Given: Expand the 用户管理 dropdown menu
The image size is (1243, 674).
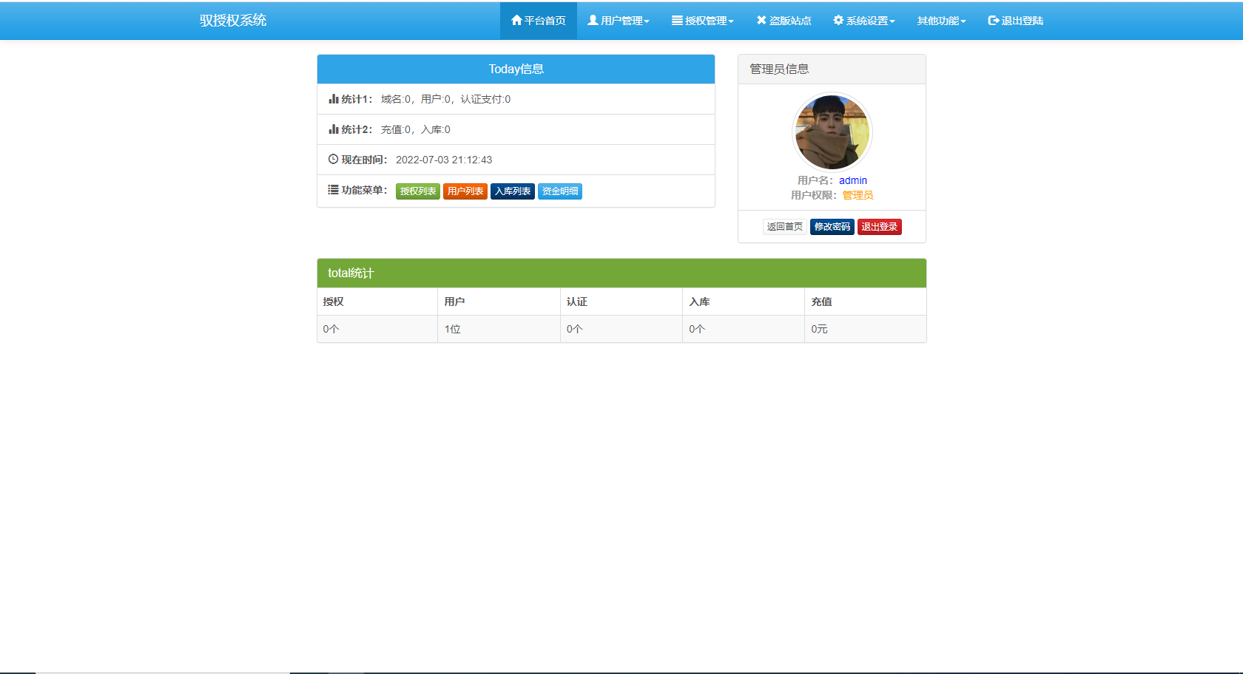Looking at the screenshot, I should (619, 21).
